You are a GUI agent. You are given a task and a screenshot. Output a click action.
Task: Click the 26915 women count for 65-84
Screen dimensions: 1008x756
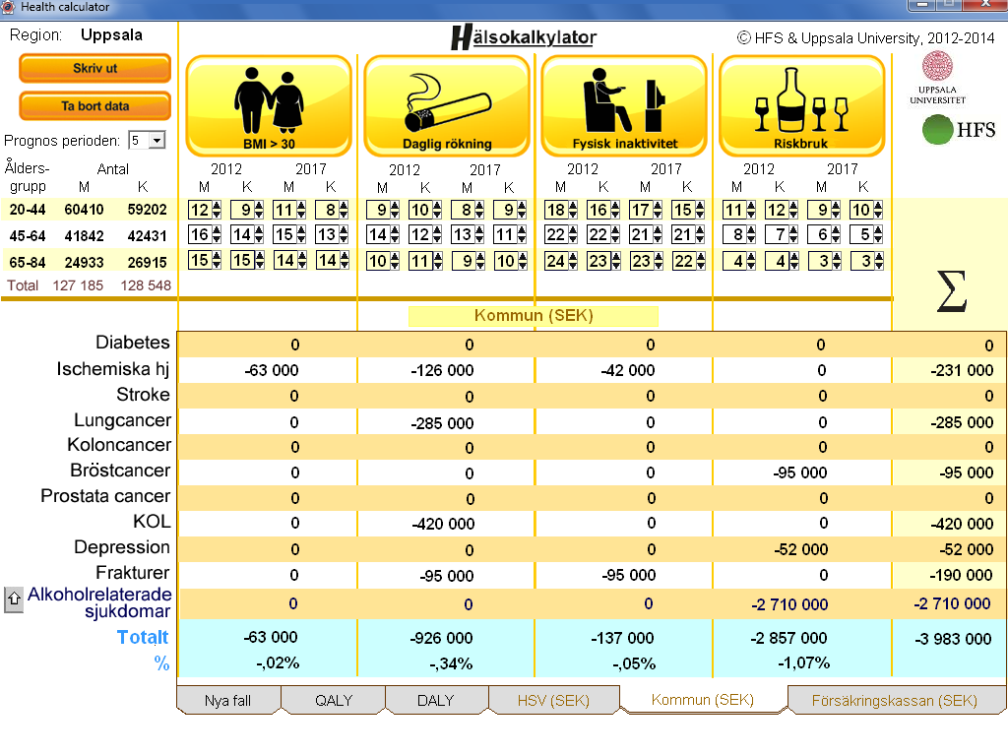147,262
